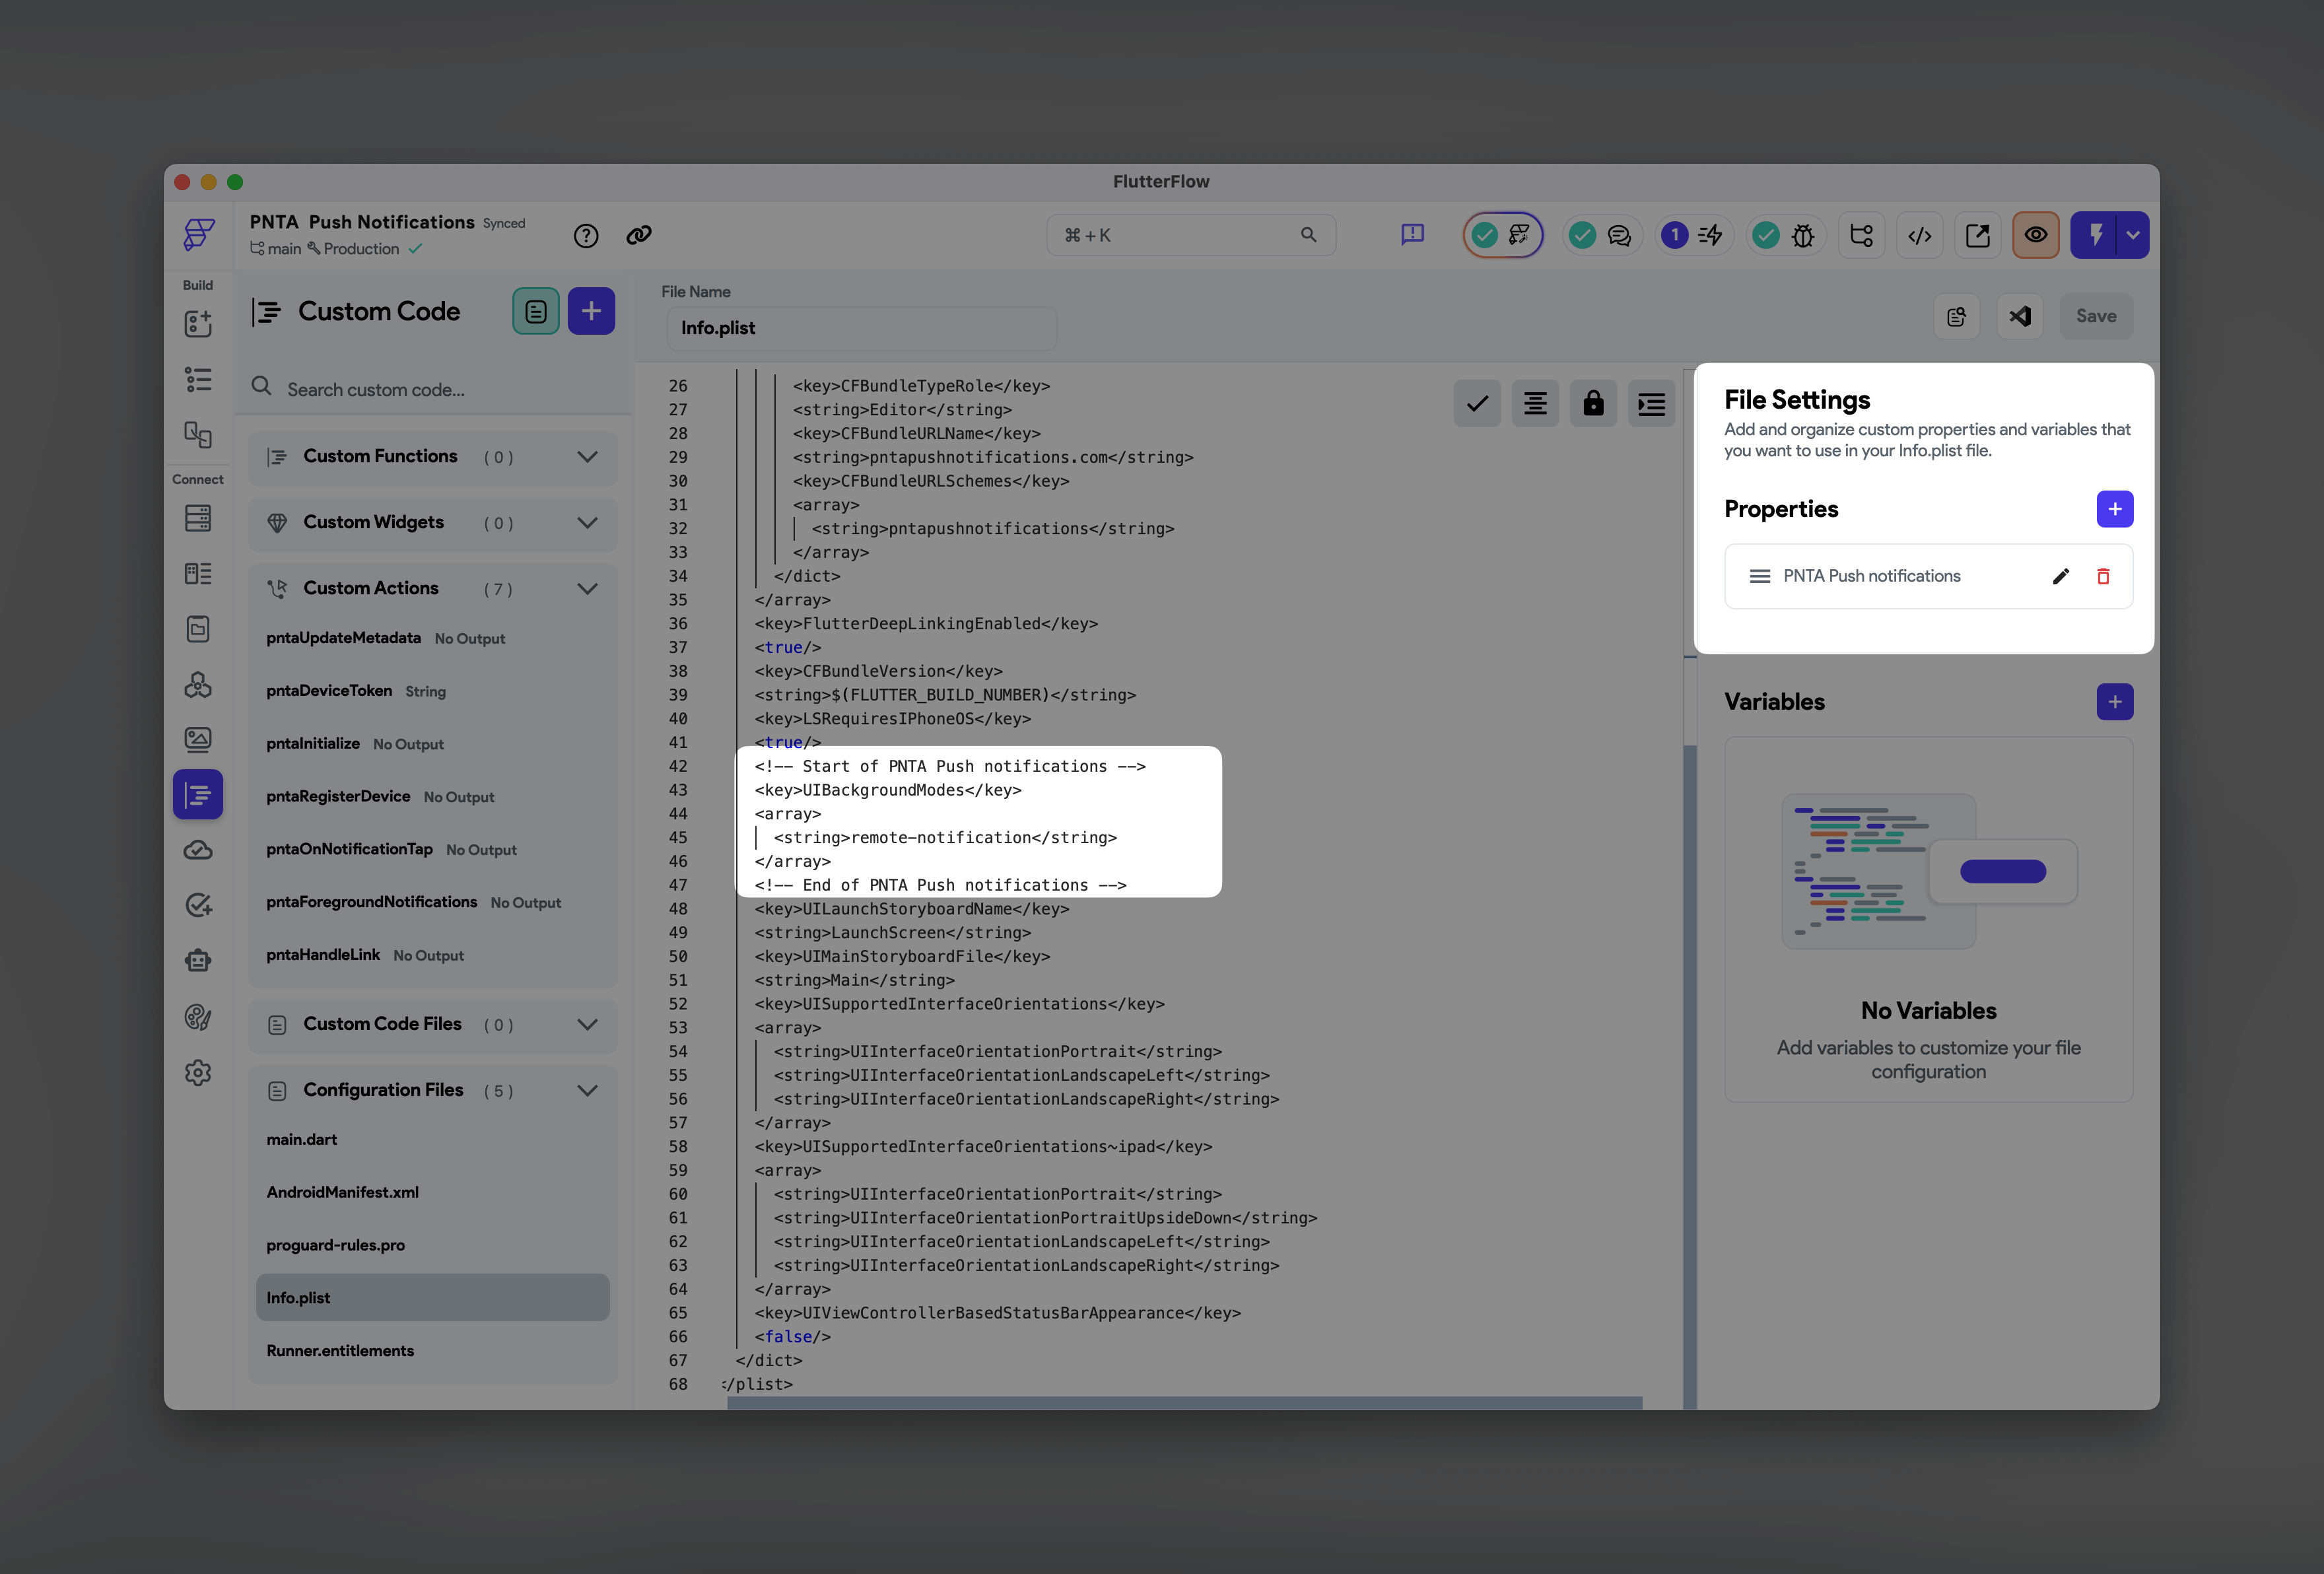Viewport: 2324px width, 1574px height.
Task: Toggle the lock editor button
Action: [1593, 404]
